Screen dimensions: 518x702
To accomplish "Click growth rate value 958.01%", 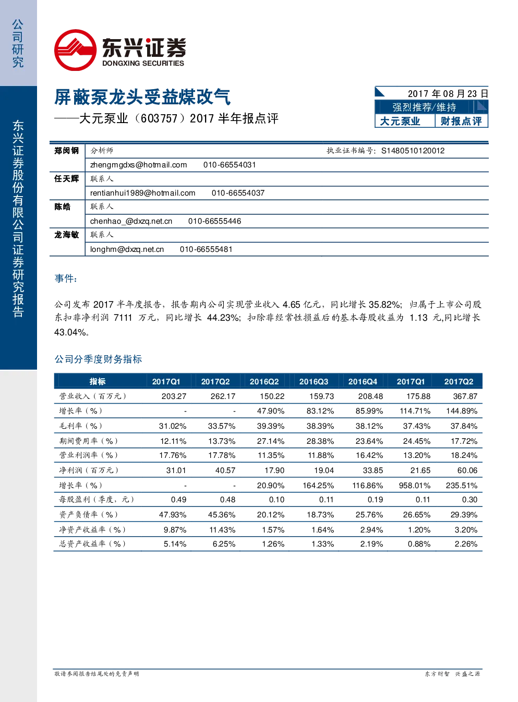I will point(415,486).
